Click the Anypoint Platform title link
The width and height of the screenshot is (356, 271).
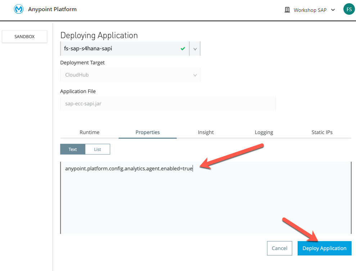tap(53, 9)
